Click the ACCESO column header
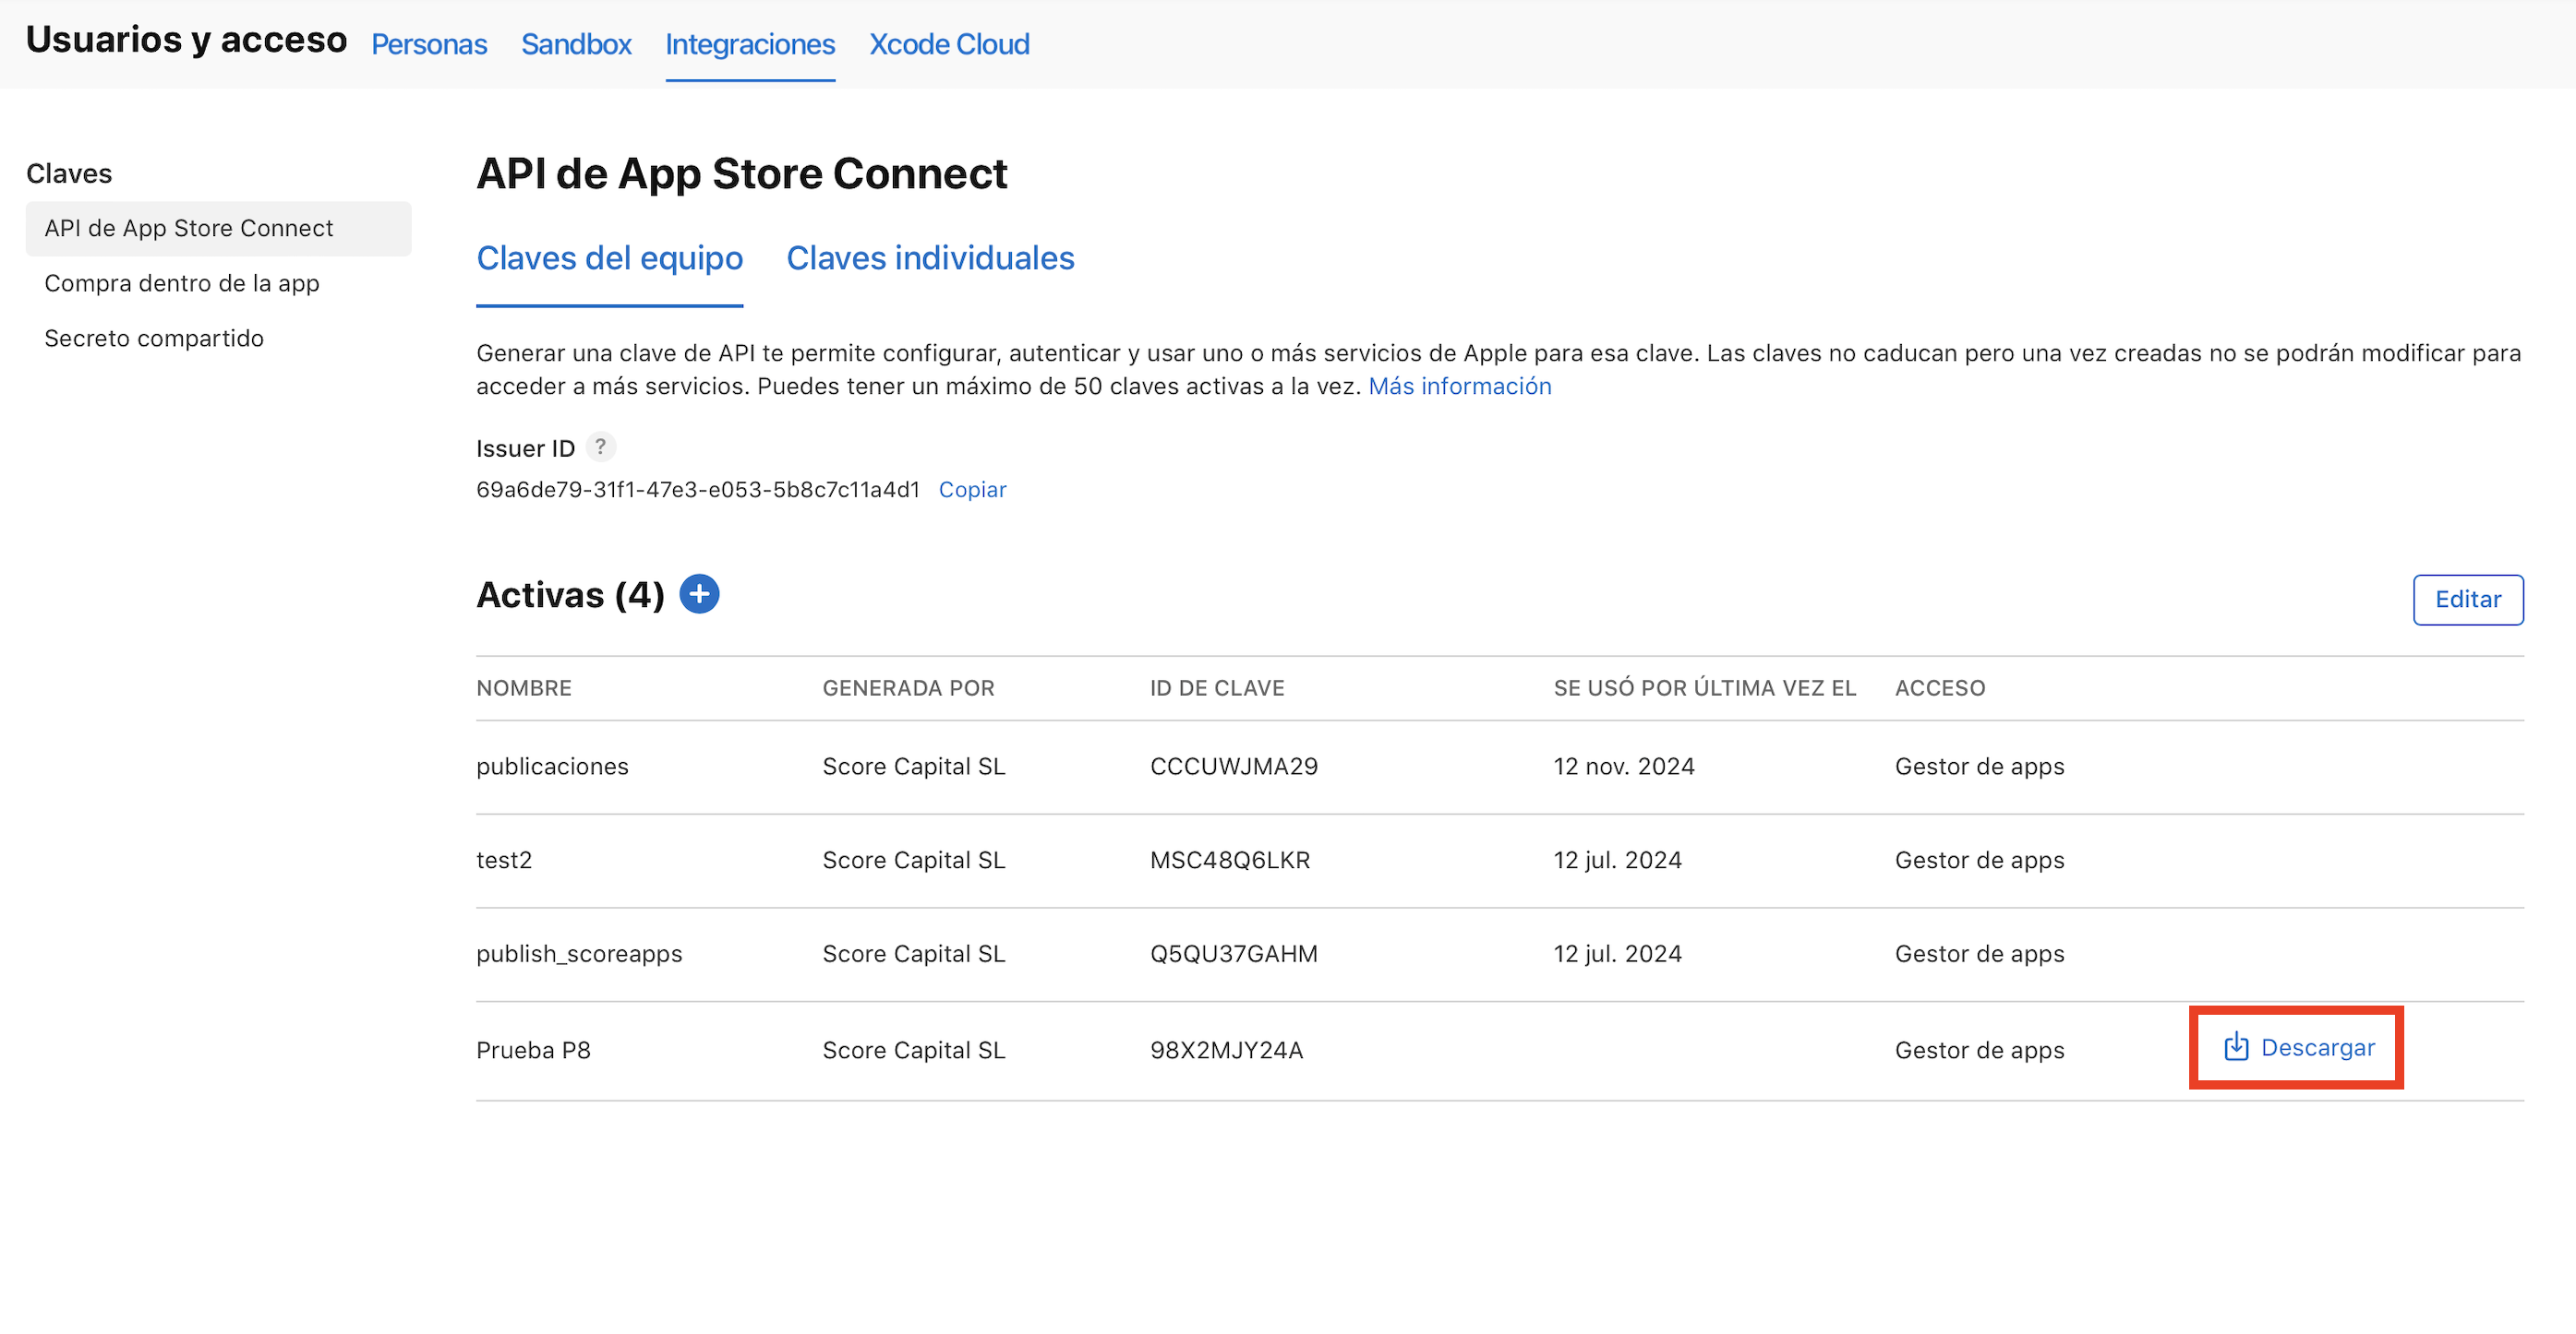Viewport: 2576px width, 1334px height. [x=1940, y=687]
